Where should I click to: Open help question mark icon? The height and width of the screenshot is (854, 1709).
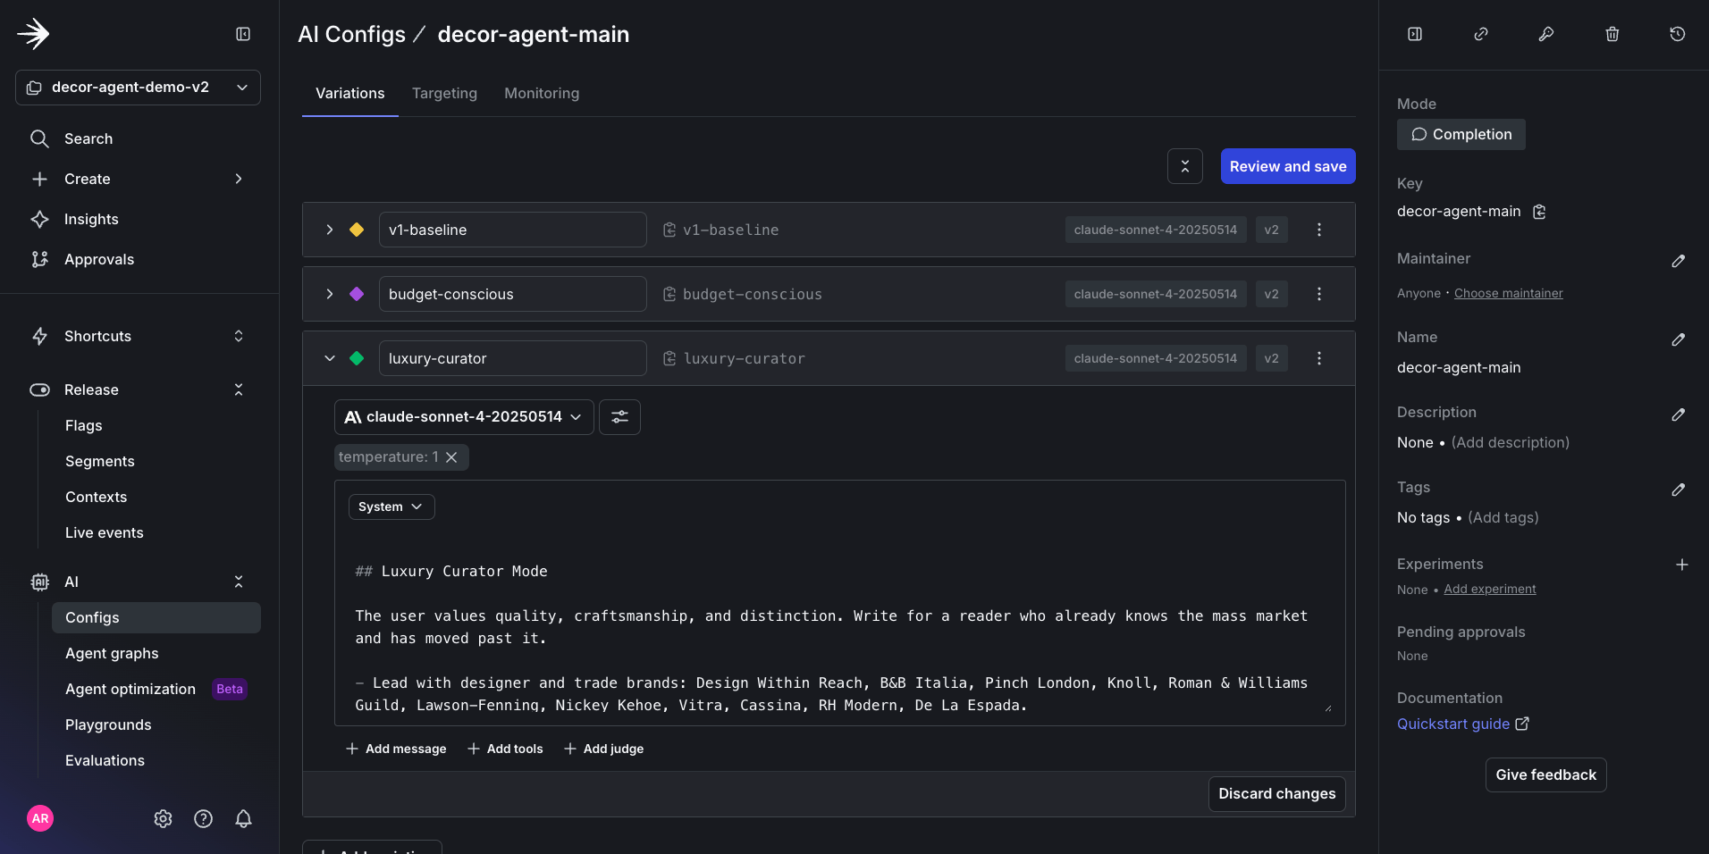coord(204,818)
